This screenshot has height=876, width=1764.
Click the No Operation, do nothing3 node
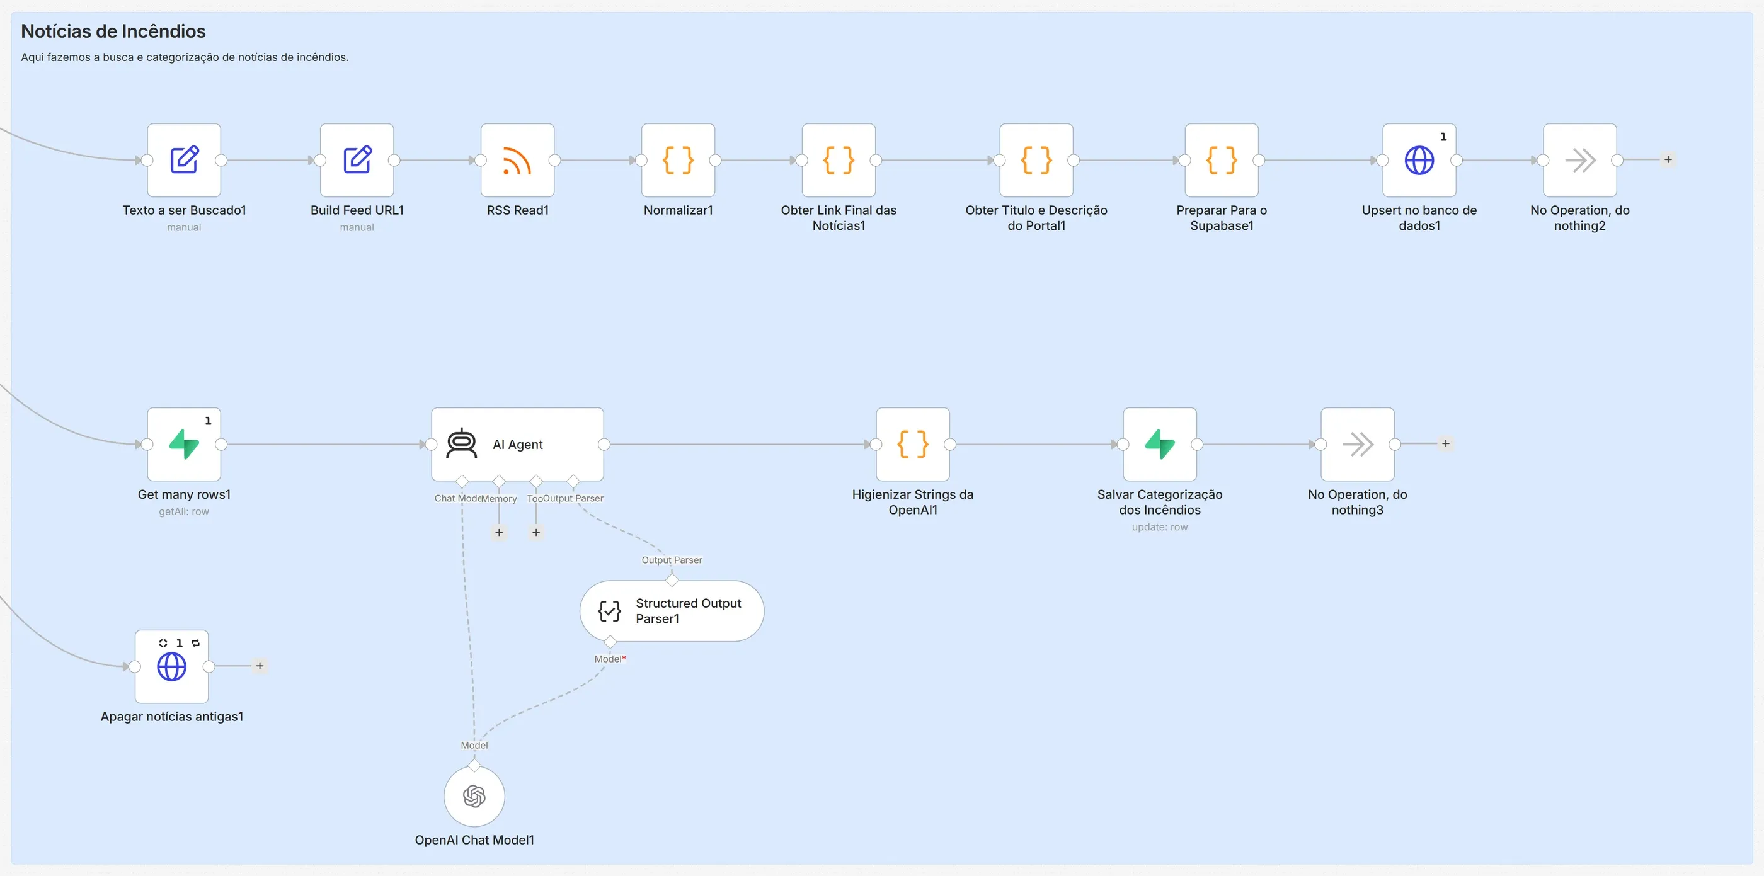(x=1357, y=444)
